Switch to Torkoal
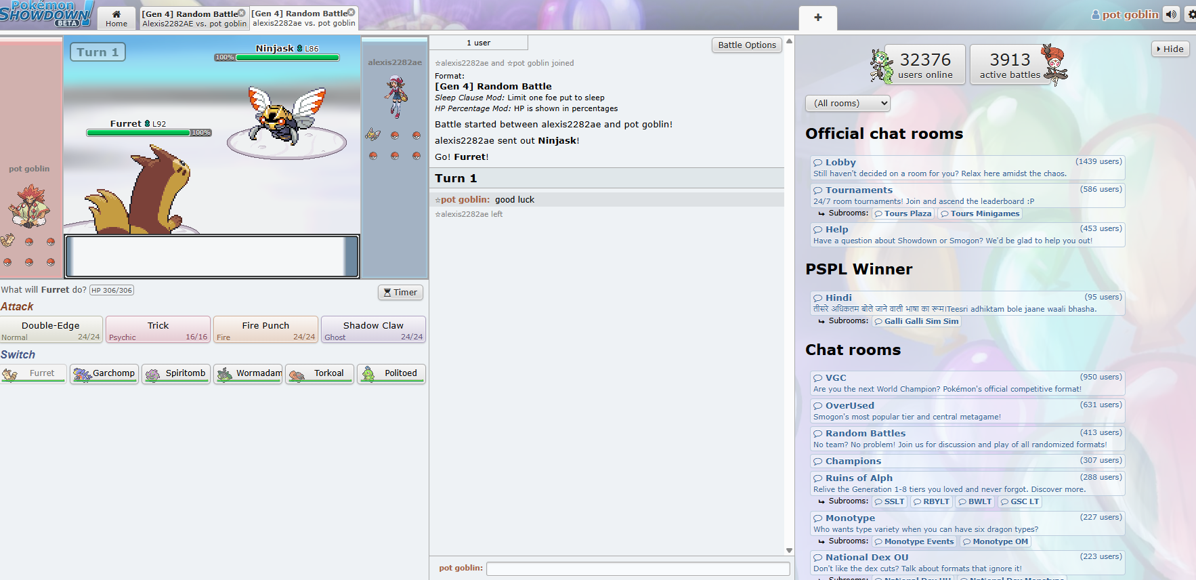1196x580 pixels. pos(320,373)
